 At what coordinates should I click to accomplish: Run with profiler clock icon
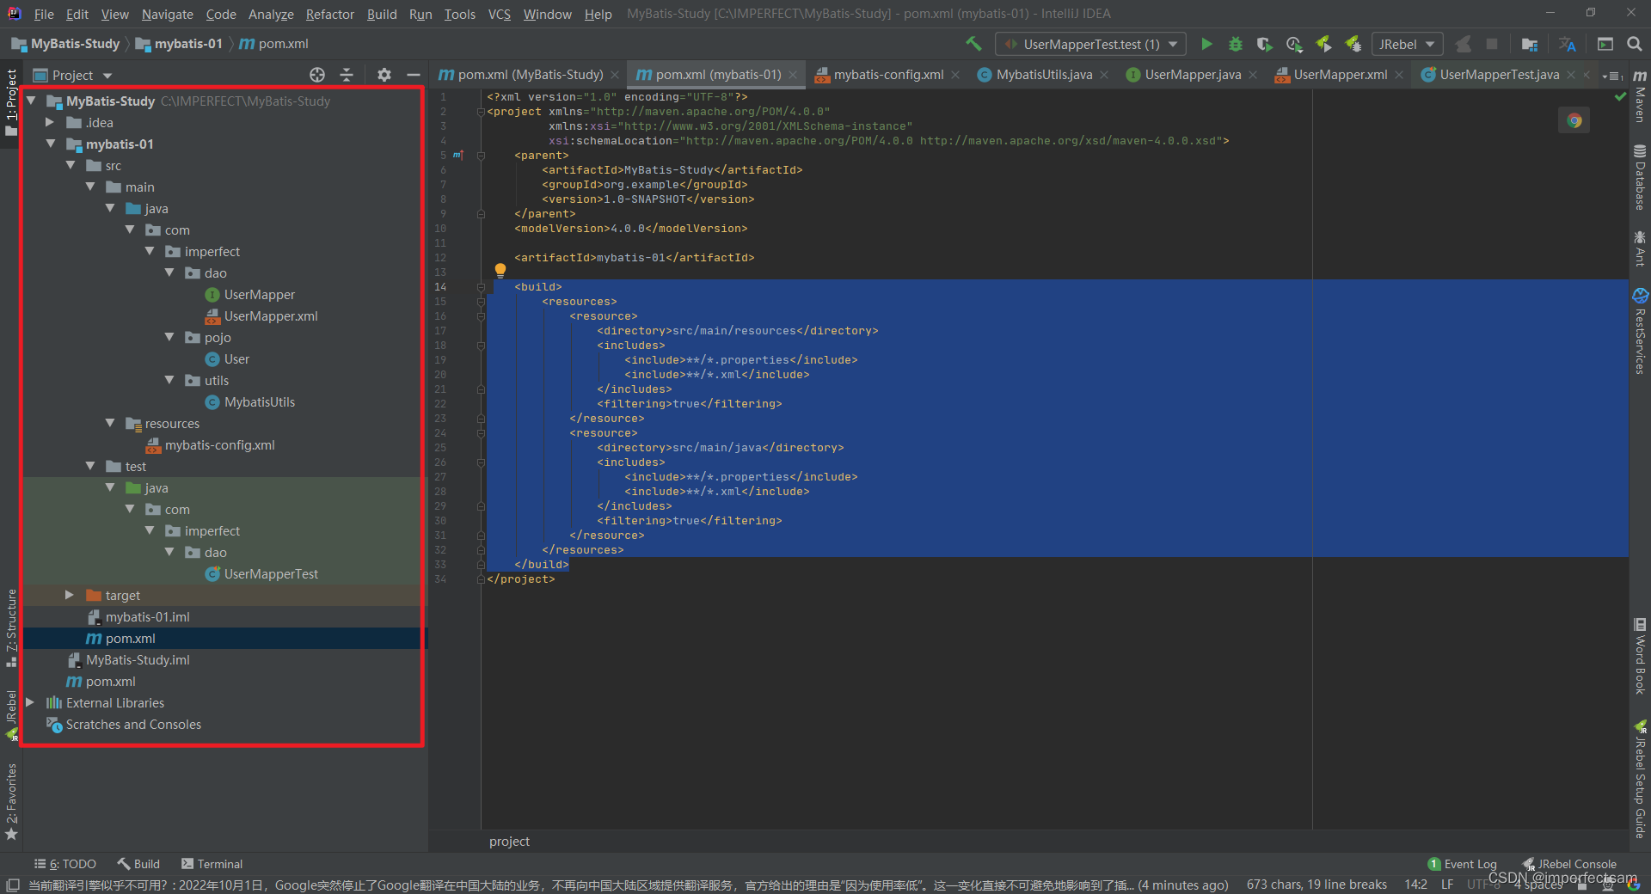click(1294, 44)
